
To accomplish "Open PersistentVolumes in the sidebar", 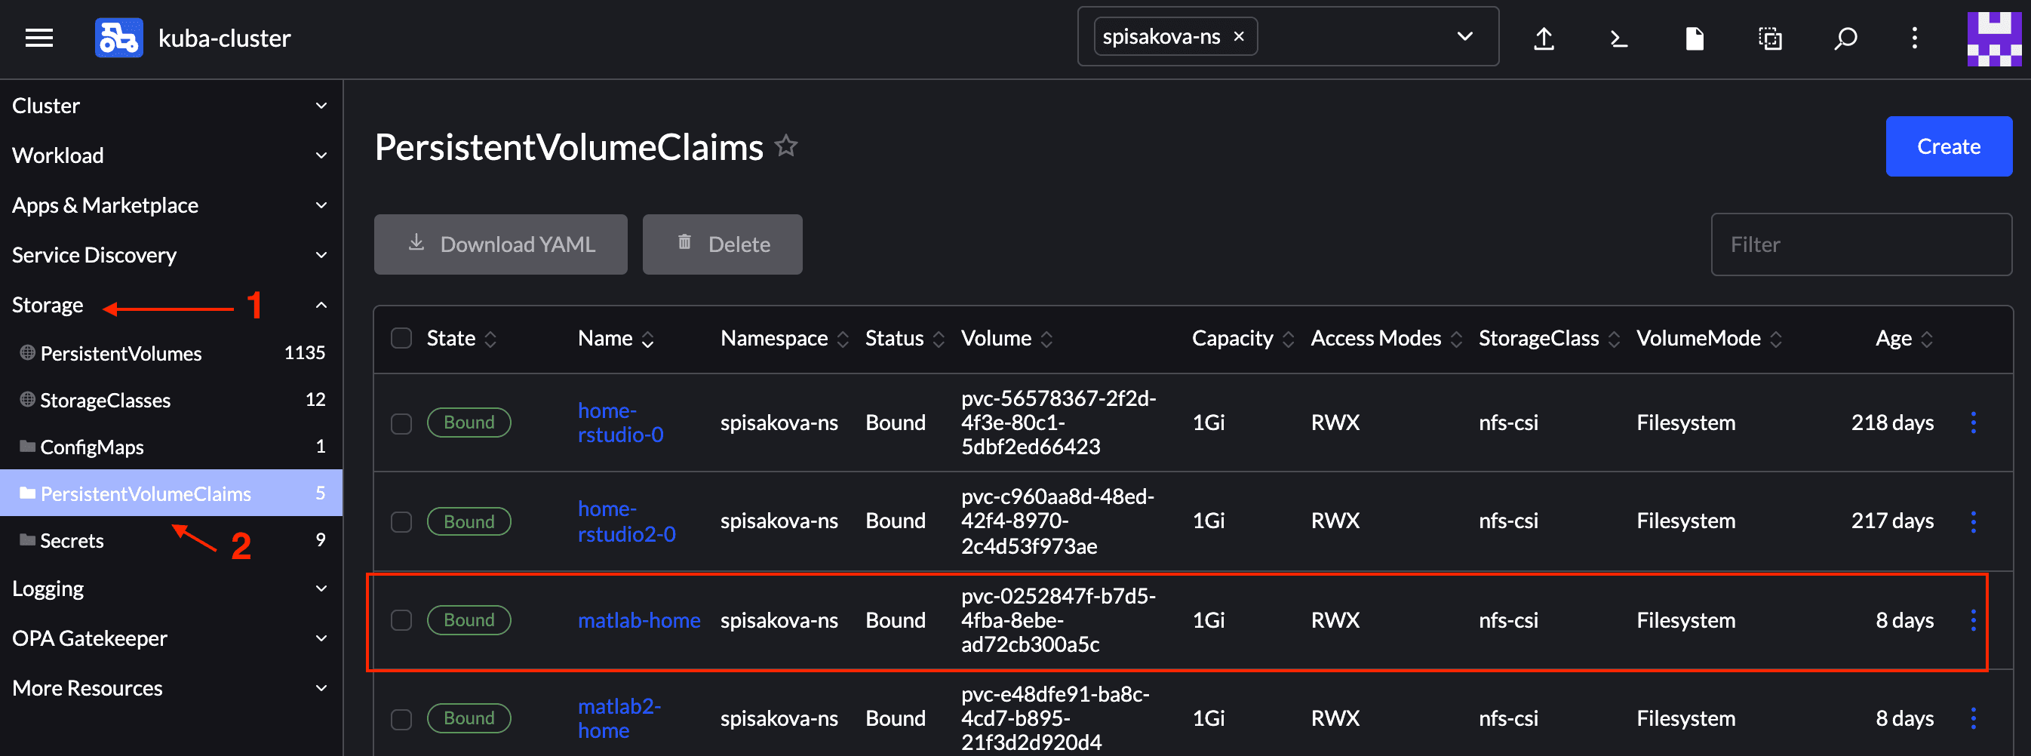I will tap(121, 353).
